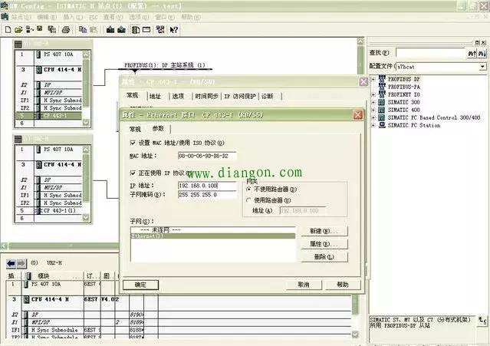Screen dimensions: 490x346
Task: Expand SIMATIC PC Based Control 300/400 node
Action: [x=373, y=117]
